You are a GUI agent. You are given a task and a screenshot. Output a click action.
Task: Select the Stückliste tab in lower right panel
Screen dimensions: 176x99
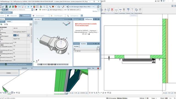point(83,44)
